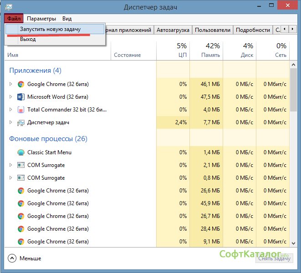Choose Выход from the File menu
Viewport: 301px width, 273px height.
(x=28, y=39)
